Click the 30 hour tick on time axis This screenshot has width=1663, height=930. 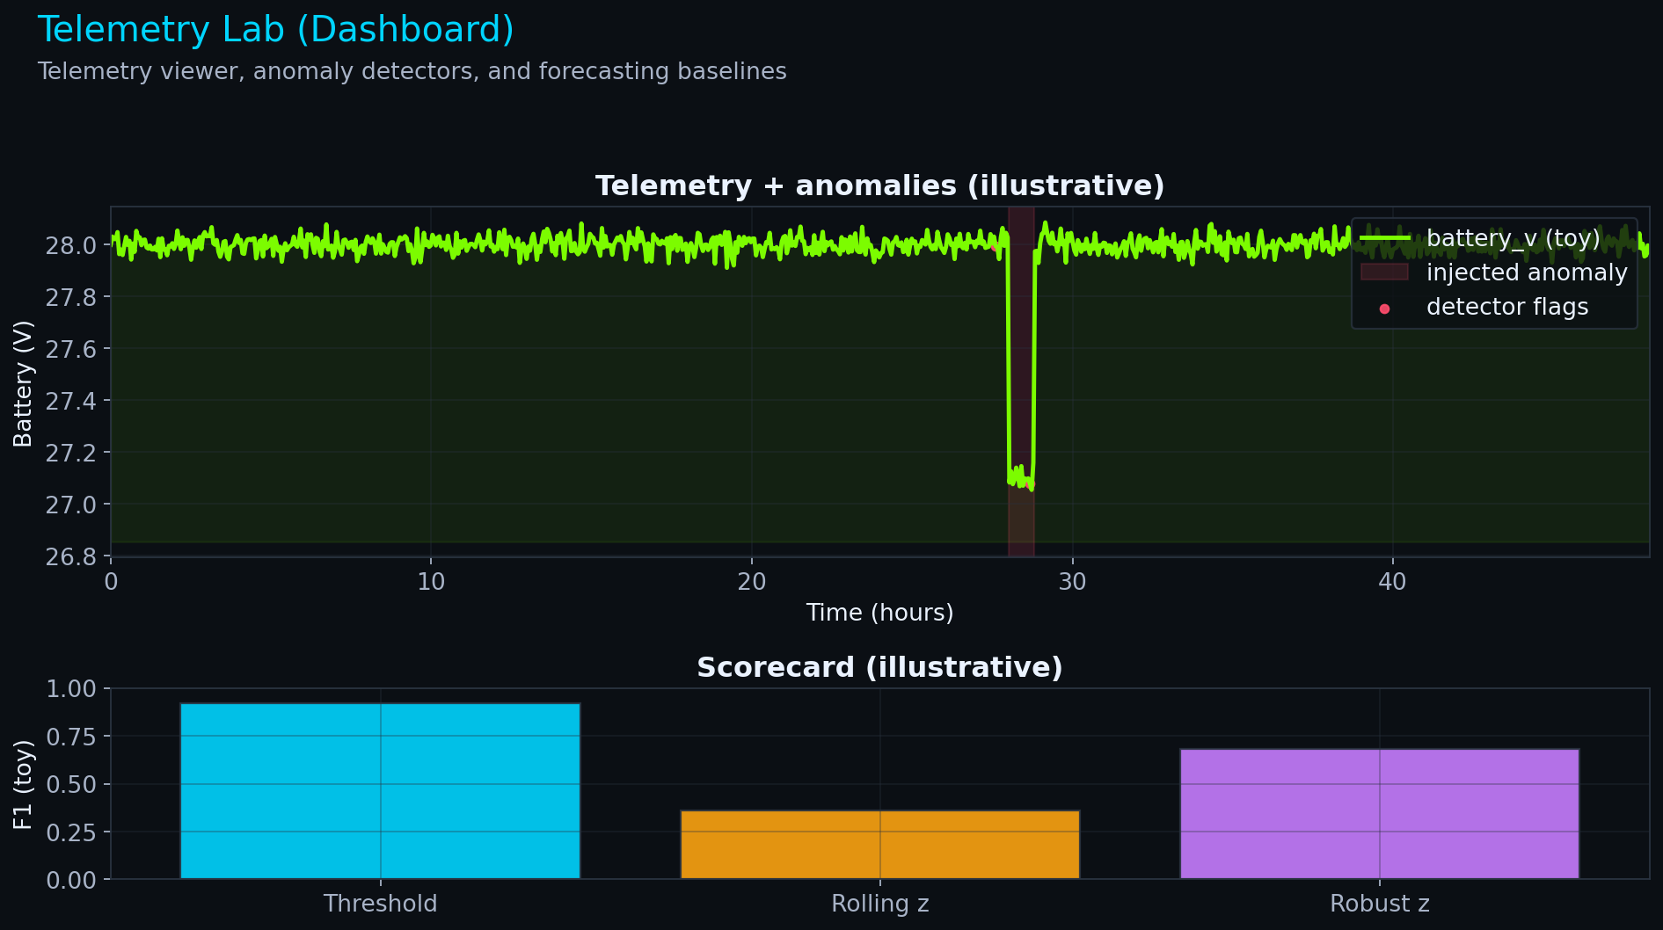coord(1072,582)
